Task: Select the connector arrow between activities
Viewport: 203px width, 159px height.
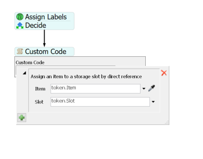Action: coord(44,38)
